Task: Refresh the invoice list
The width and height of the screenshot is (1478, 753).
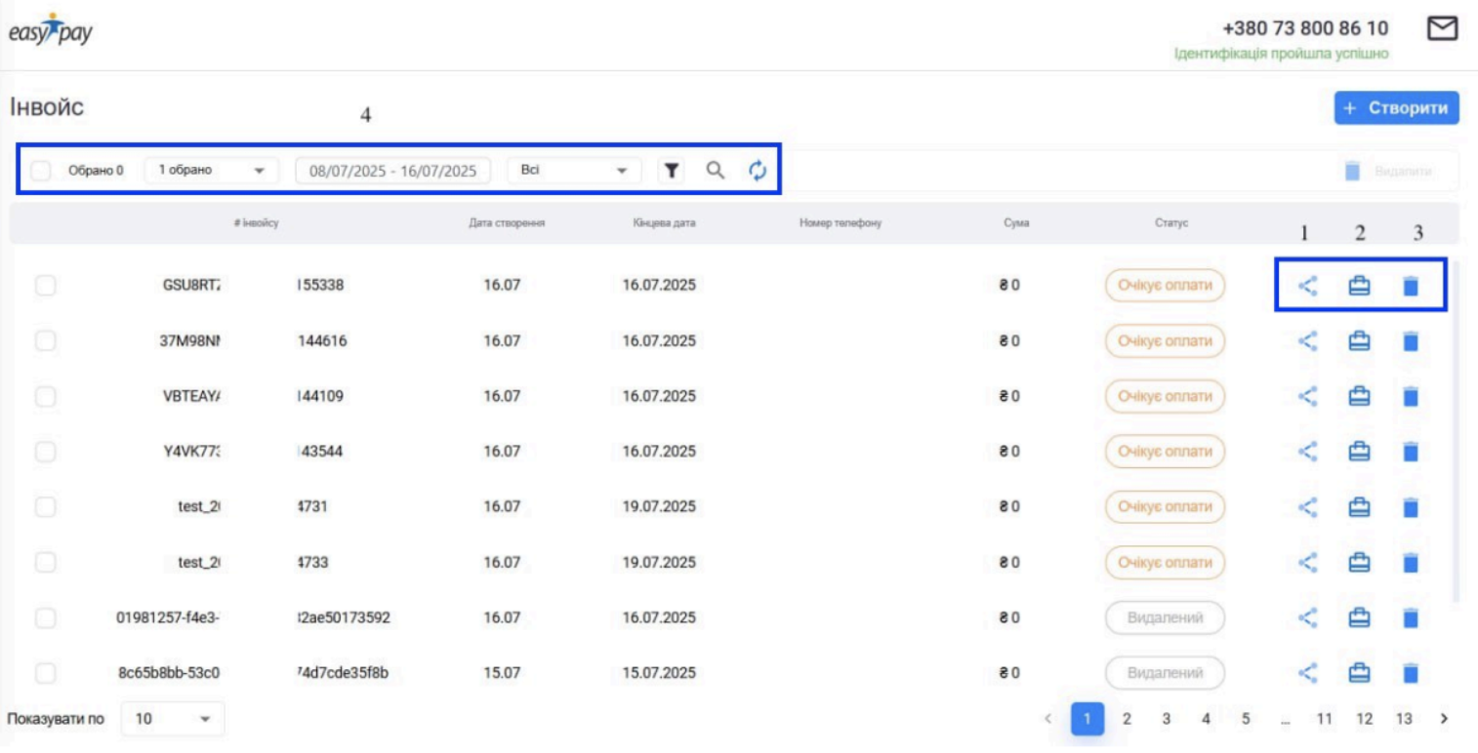Action: [x=758, y=171]
